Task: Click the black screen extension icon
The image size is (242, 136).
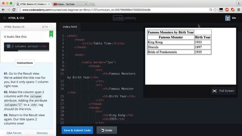Action: pyautogui.click(x=221, y=10)
